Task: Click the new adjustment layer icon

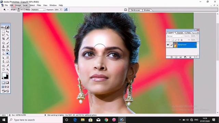Action: [x=185, y=57]
